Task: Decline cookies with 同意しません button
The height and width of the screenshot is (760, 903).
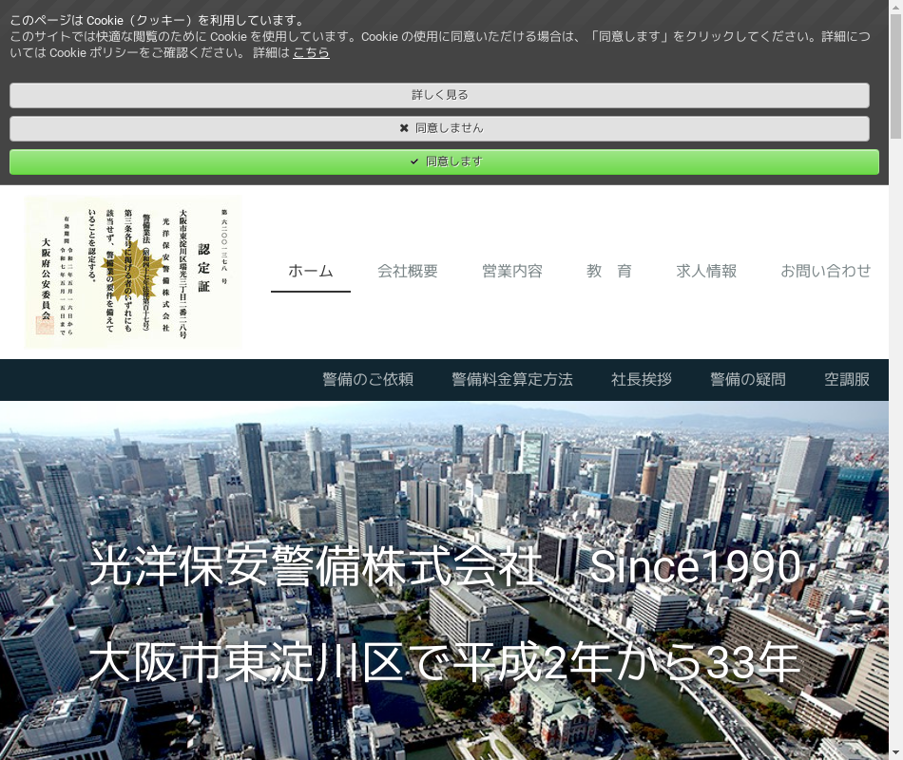Action: [x=439, y=128]
